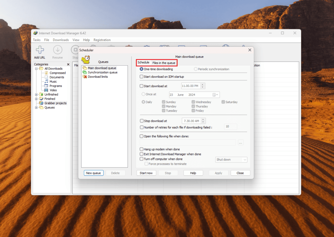Close the Categories panel with X
The image size is (334, 237).
(x=68, y=64)
